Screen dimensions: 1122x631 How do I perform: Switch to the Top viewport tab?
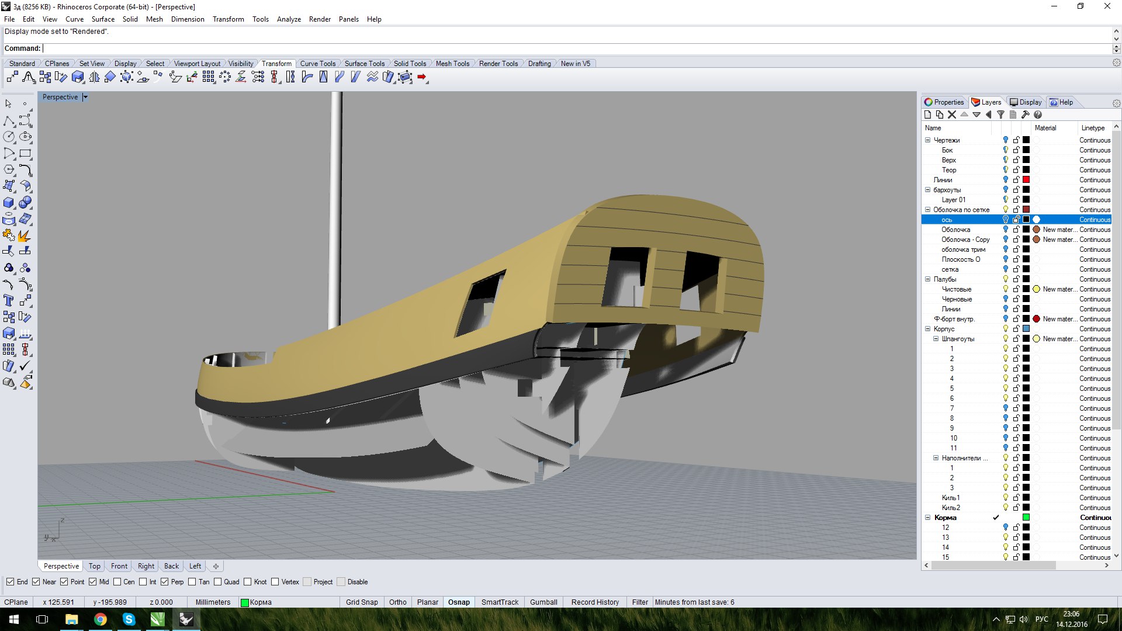tap(94, 566)
